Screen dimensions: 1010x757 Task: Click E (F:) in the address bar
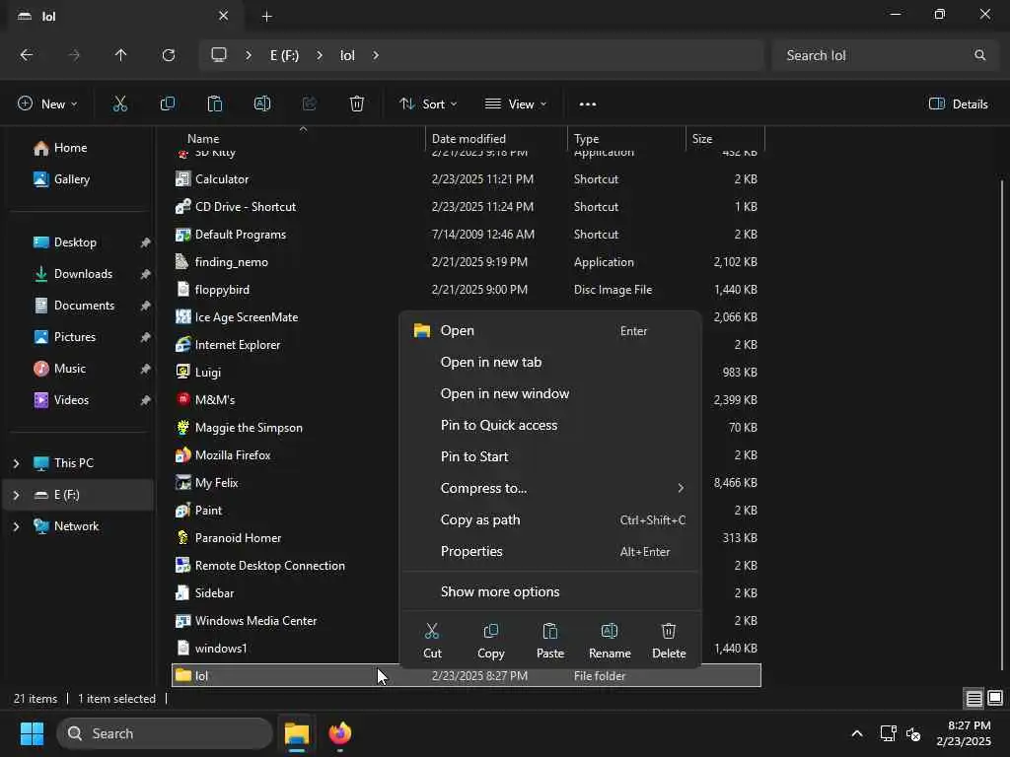point(284,55)
